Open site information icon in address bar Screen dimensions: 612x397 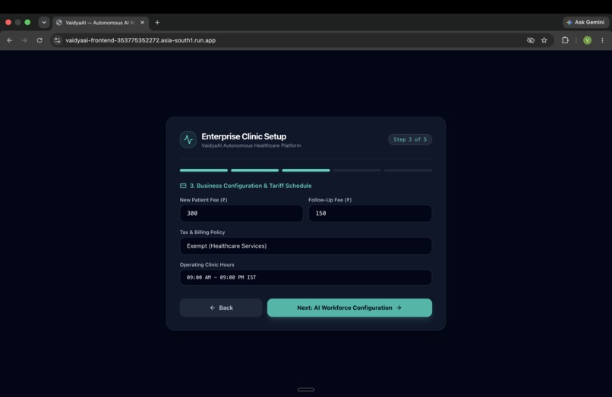click(x=58, y=40)
